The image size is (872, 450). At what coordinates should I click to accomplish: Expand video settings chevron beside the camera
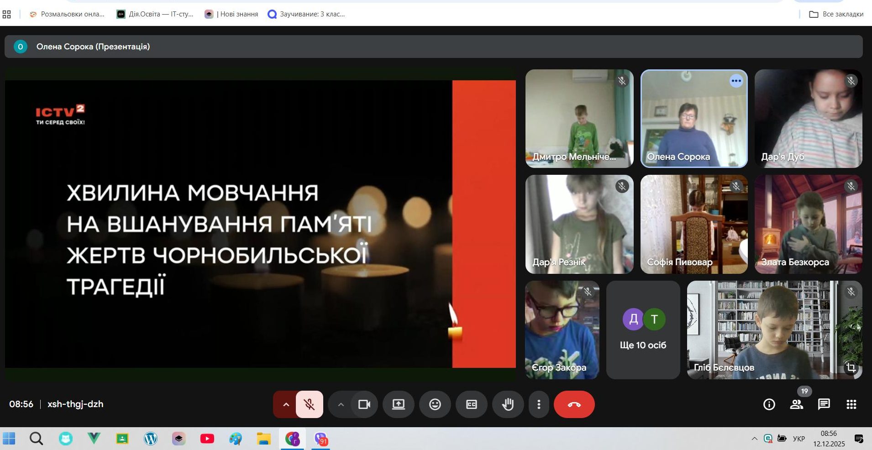[x=341, y=404]
